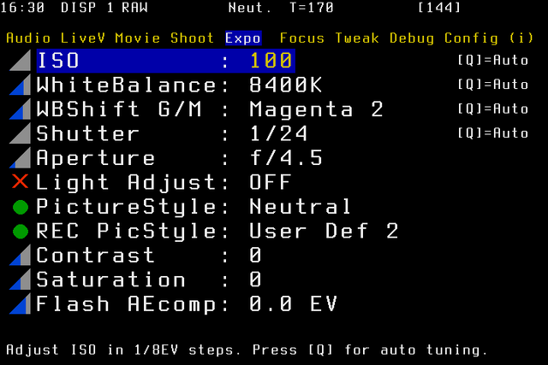548x365 pixels.
Task: Click the WBShift G/M triangle icon
Action: [21, 109]
